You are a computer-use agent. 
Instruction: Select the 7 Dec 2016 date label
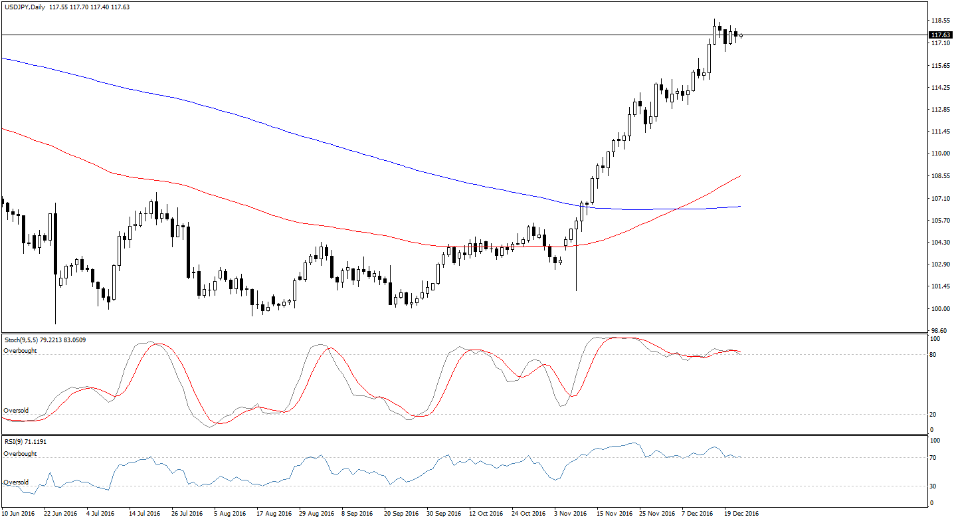pyautogui.click(x=698, y=513)
